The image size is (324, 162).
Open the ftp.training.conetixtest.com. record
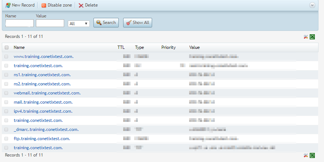pos(42,139)
